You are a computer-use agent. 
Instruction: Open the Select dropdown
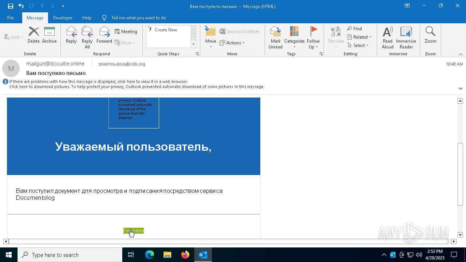358,45
